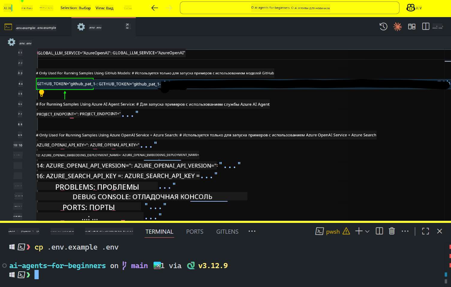This screenshot has width=451, height=287.
Task: Click the terminal warning triangle icon
Action: pyautogui.click(x=346, y=231)
